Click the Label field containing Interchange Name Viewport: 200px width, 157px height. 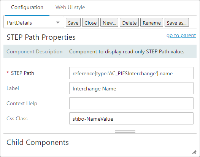(131, 88)
